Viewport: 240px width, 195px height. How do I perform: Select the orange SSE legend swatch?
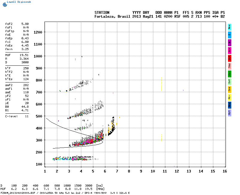(x=229, y=89)
